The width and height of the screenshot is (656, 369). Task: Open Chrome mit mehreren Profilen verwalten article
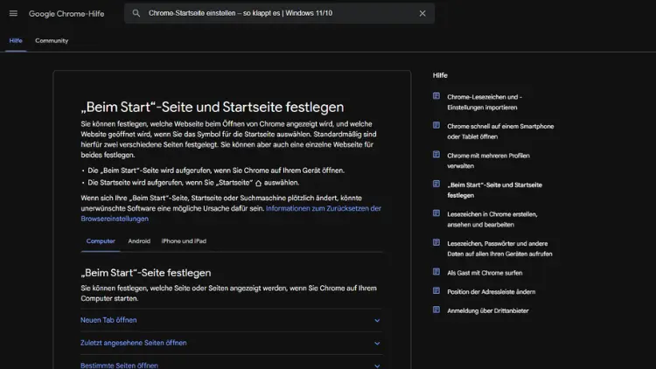488,161
